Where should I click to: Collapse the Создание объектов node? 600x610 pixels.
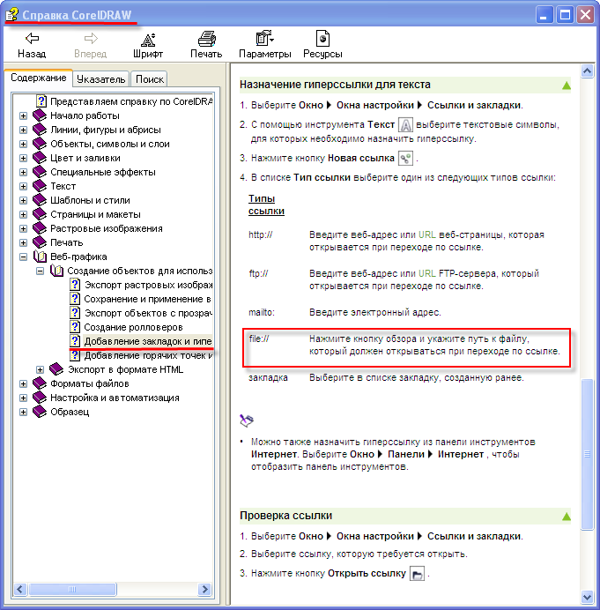(40, 271)
